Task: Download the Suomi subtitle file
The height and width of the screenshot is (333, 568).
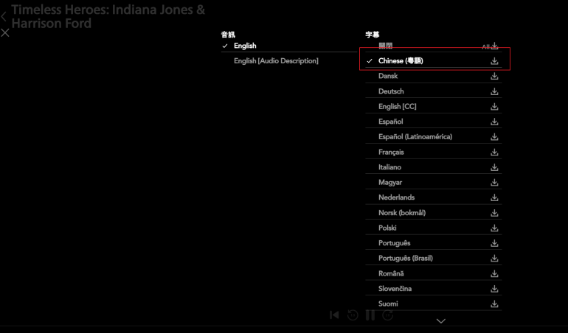Action: point(494,304)
